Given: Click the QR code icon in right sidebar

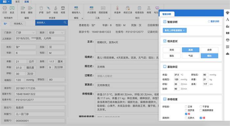Looking at the screenshot, I should click(x=227, y=47).
